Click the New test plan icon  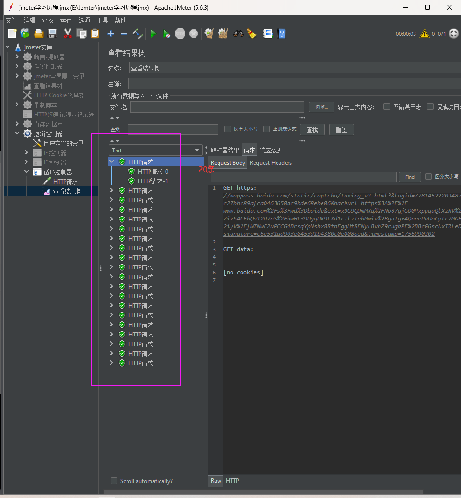click(12, 34)
